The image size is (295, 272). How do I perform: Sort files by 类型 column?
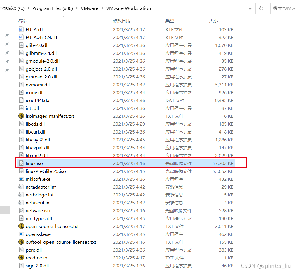point(170,21)
